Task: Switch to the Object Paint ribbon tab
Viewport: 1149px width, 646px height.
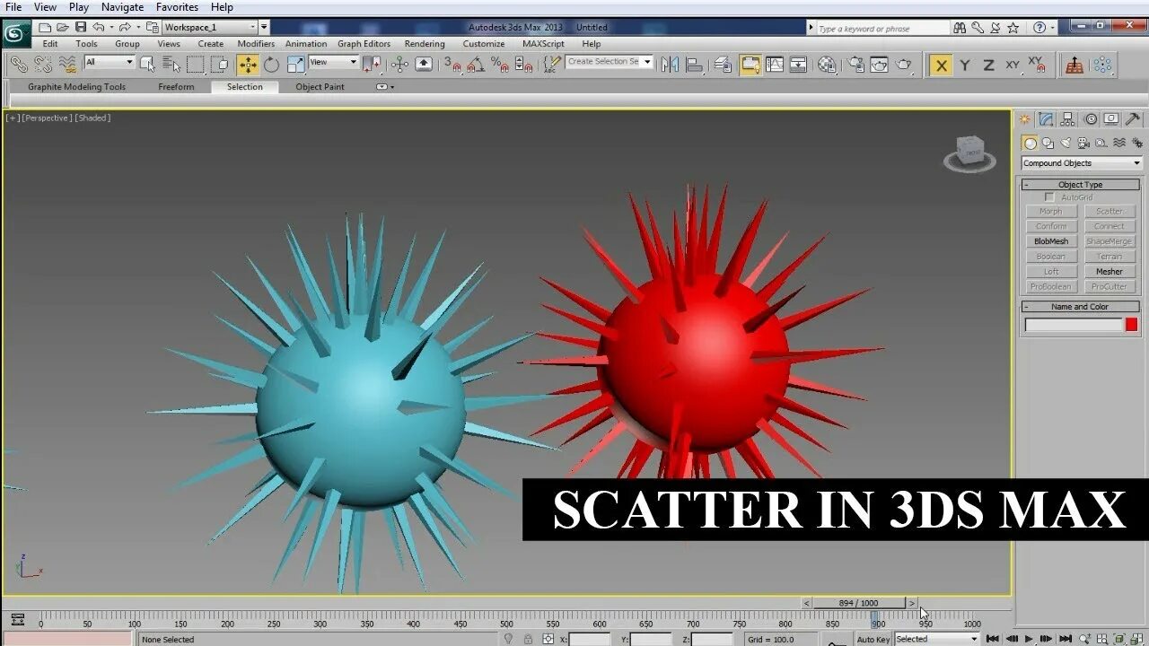Action: click(320, 87)
